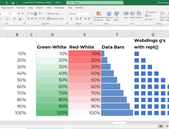169x129 pixels.
Task: Switch to the Data tab
Action: [31, 8]
